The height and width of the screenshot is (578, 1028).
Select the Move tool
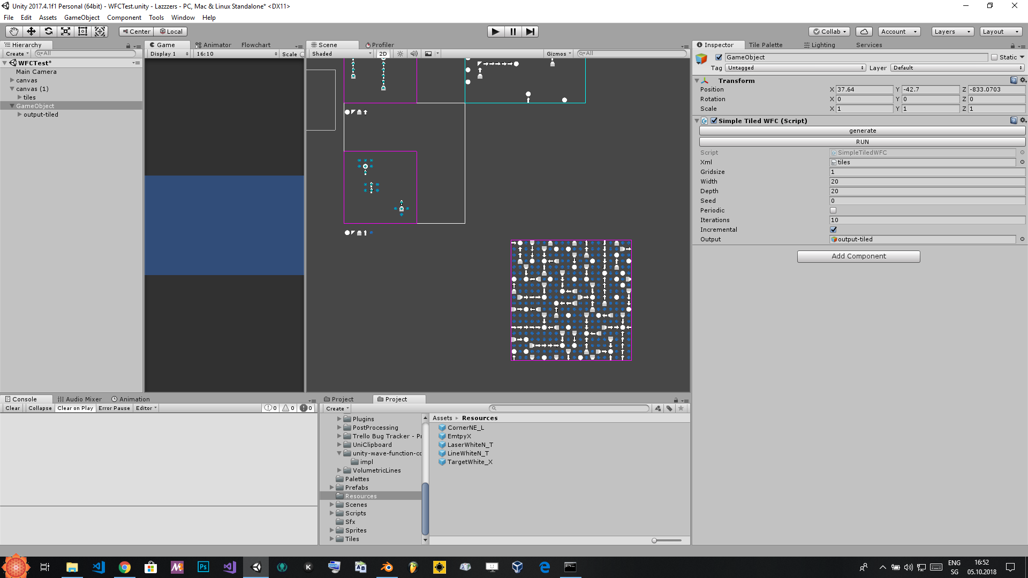[31, 32]
